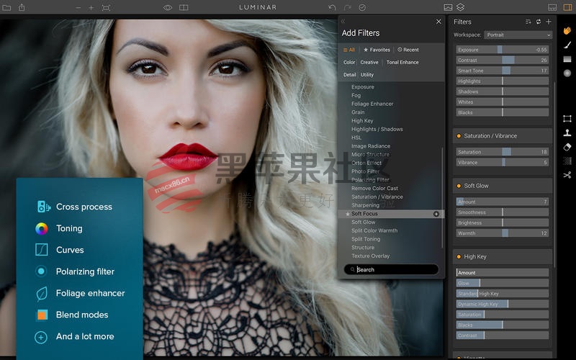Choose the Highlights / Shadows filter
The image size is (576, 360).
click(x=377, y=129)
